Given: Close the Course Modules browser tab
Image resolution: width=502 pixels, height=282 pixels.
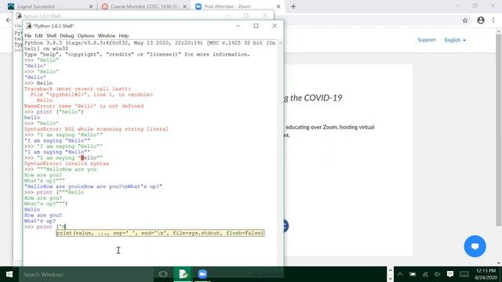Looking at the screenshot, I should [x=184, y=6].
